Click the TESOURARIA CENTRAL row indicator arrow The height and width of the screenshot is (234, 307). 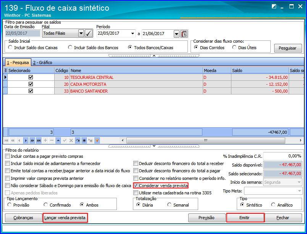pos(5,77)
